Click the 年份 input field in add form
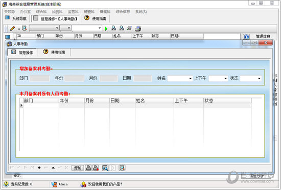This screenshot has height=190, width=281. (74, 78)
